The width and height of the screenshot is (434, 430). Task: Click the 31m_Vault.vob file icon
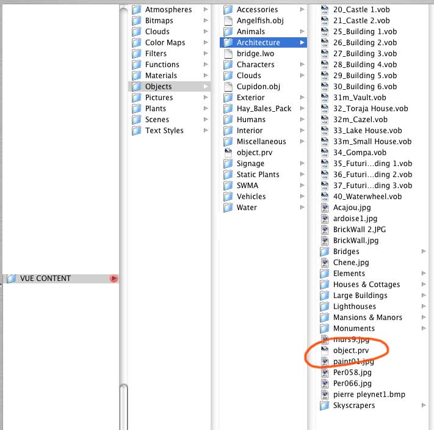click(x=325, y=98)
